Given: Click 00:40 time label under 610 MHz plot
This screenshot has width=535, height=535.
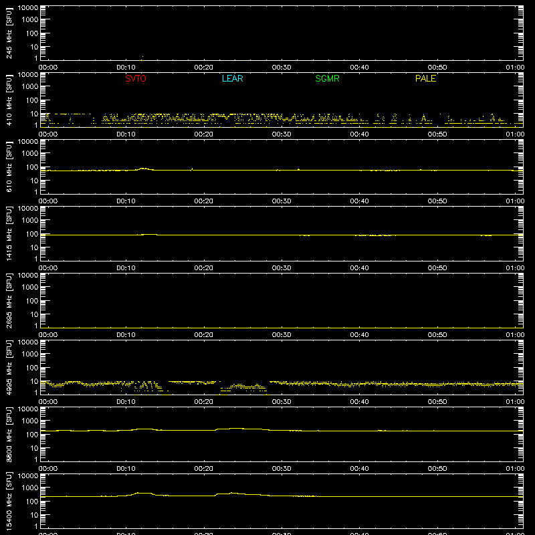Looking at the screenshot, I should point(359,201).
